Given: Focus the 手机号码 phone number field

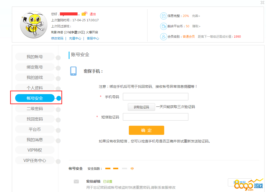Looking at the screenshot, I should tap(155, 97).
